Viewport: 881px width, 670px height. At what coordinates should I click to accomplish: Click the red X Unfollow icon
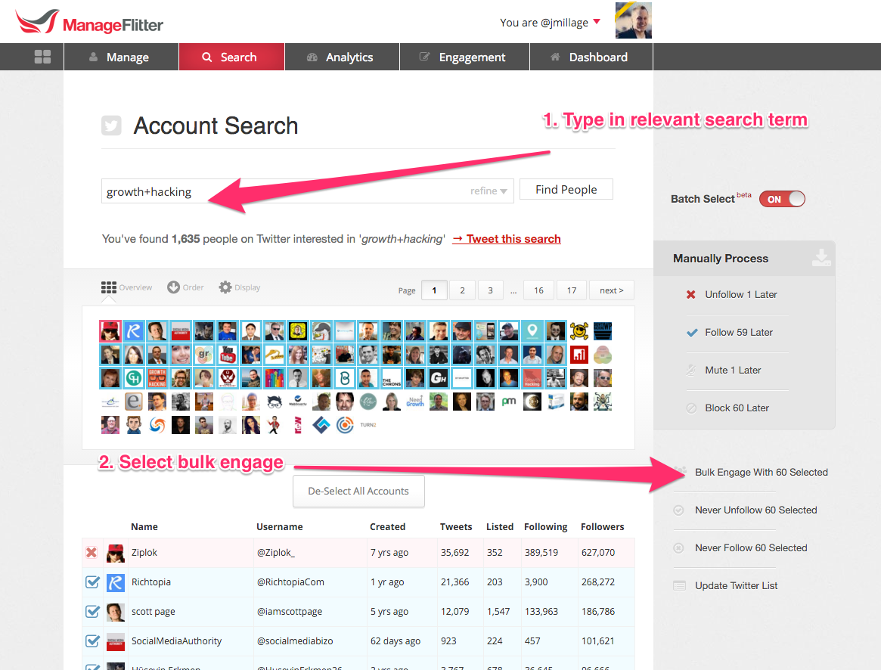691,294
